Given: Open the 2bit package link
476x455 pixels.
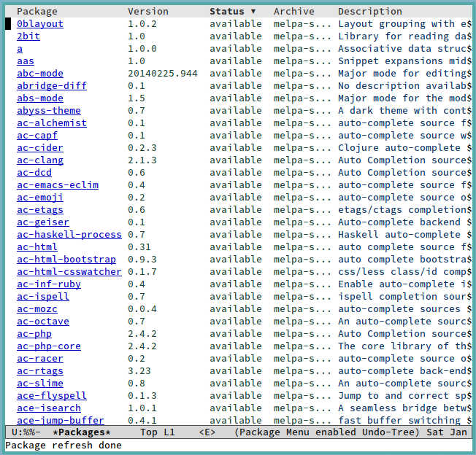Looking at the screenshot, I should pyautogui.click(x=28, y=36).
